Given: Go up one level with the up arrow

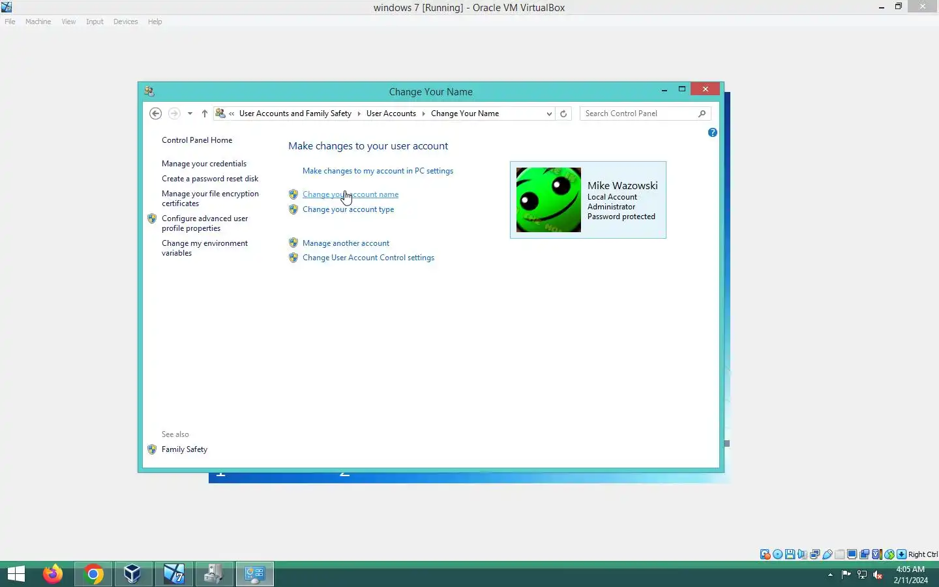Looking at the screenshot, I should 205,113.
